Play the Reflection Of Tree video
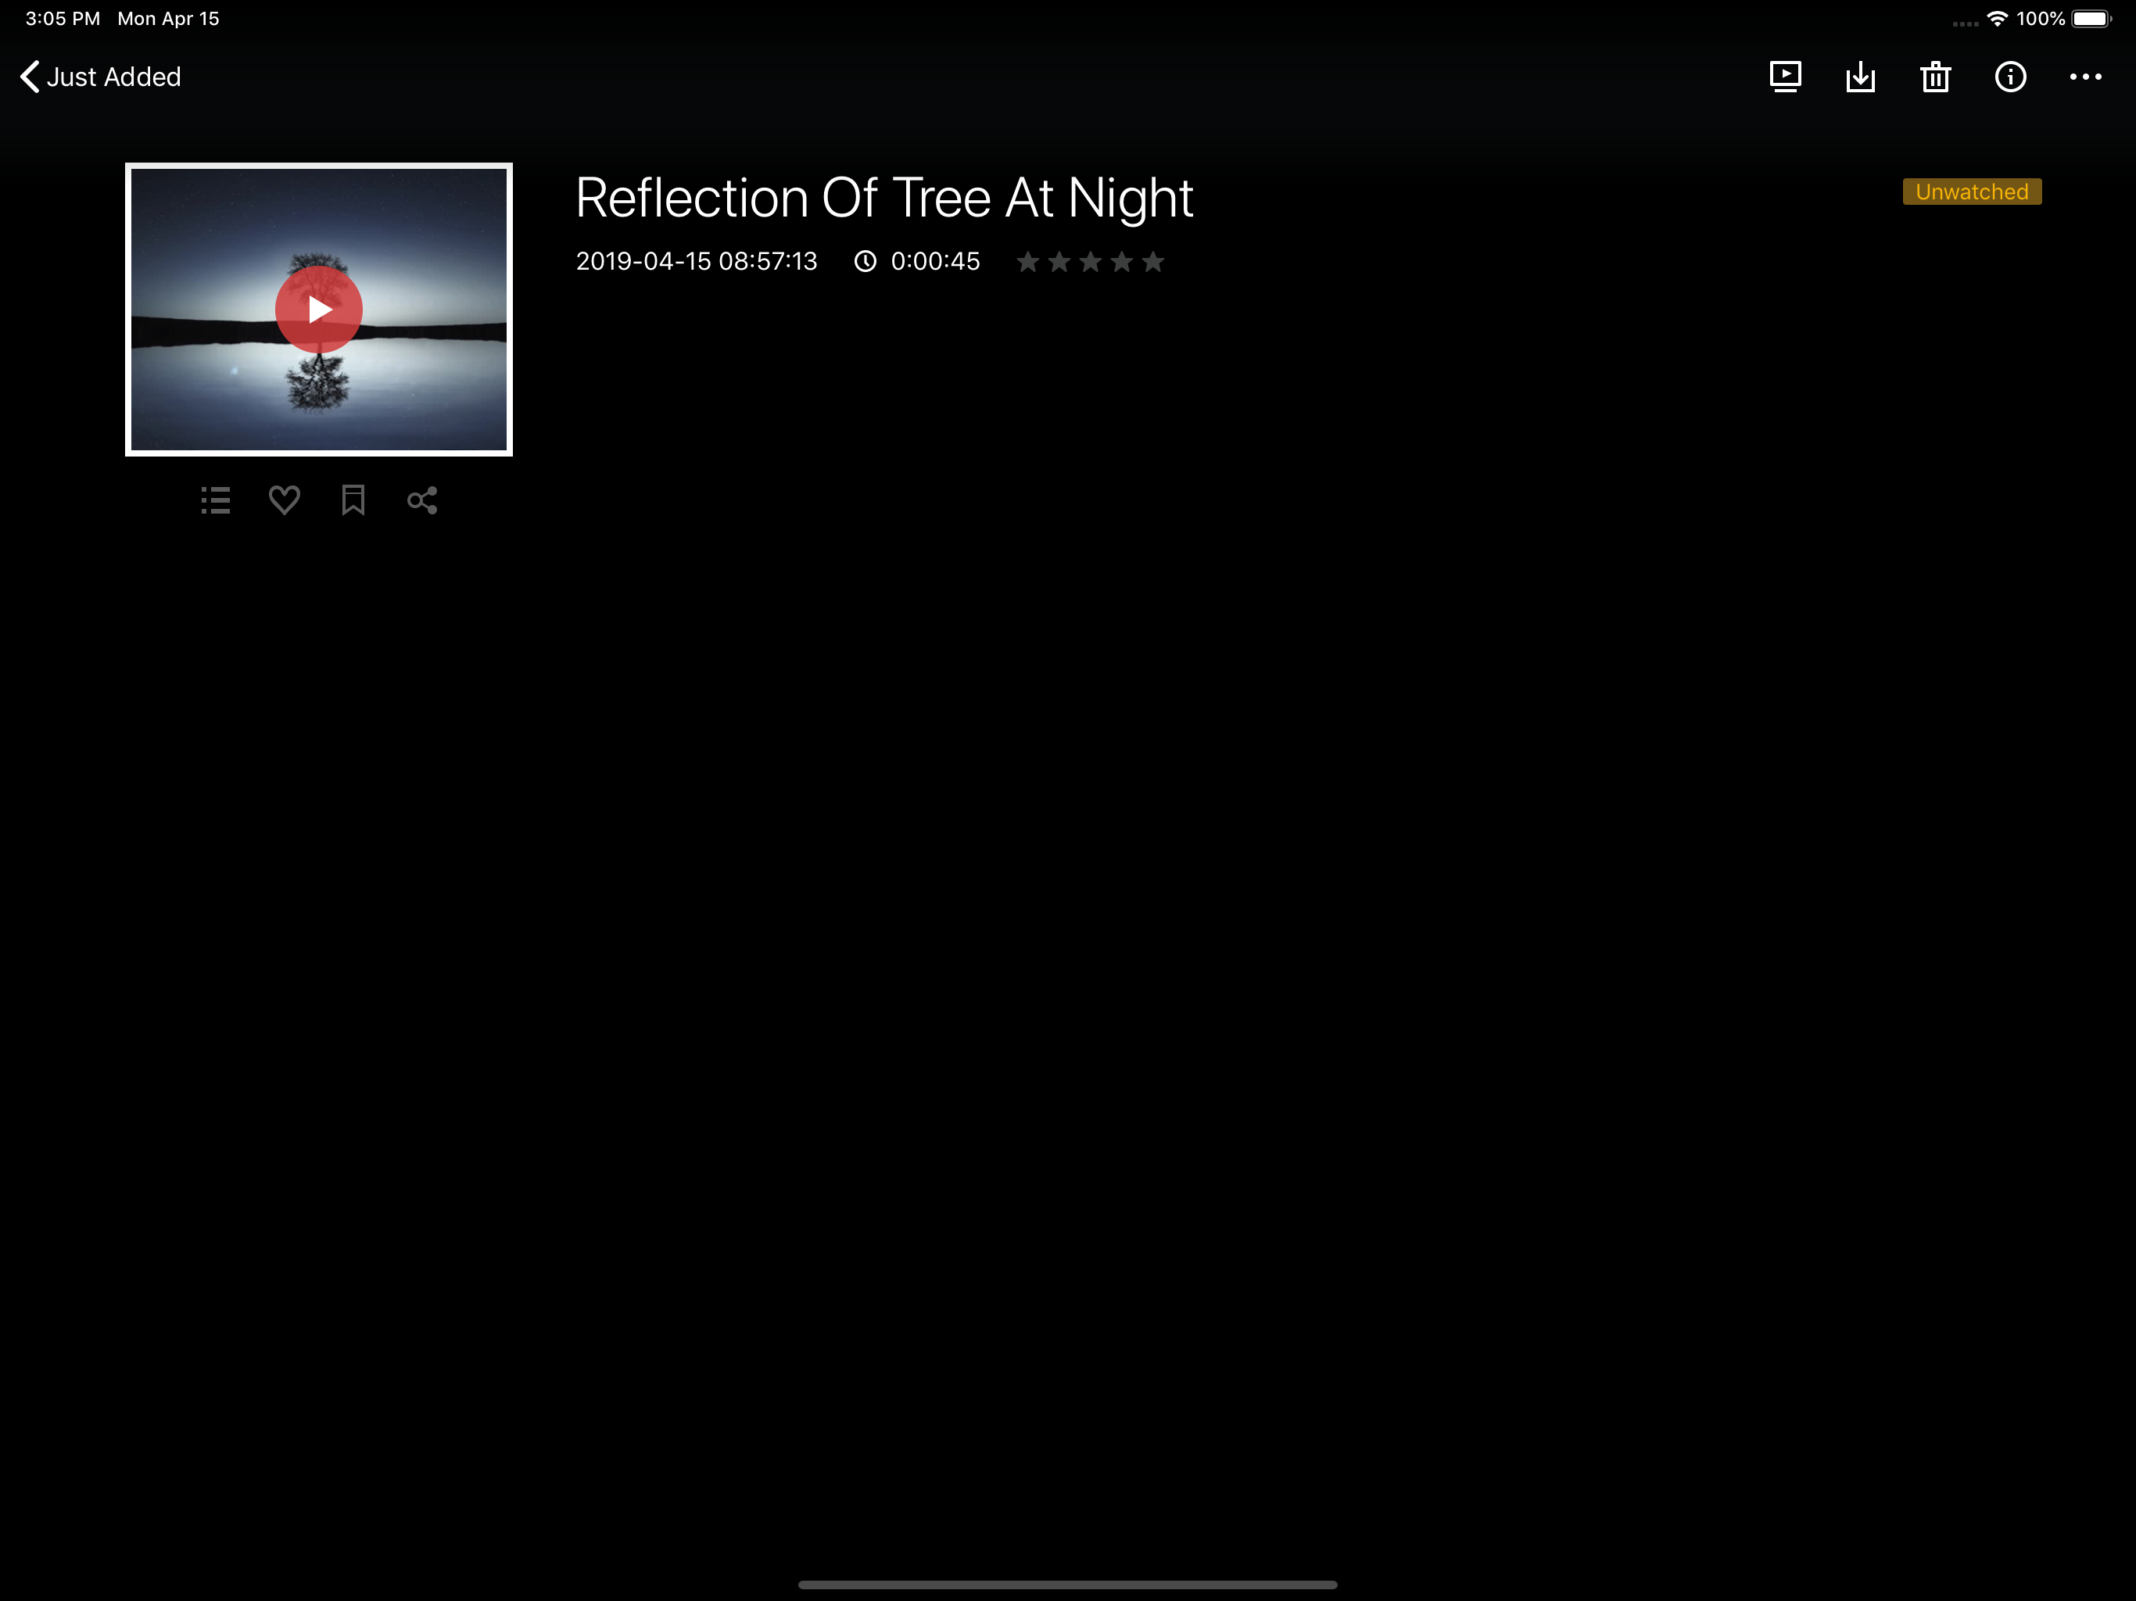Image resolution: width=2136 pixels, height=1601 pixels. [319, 309]
